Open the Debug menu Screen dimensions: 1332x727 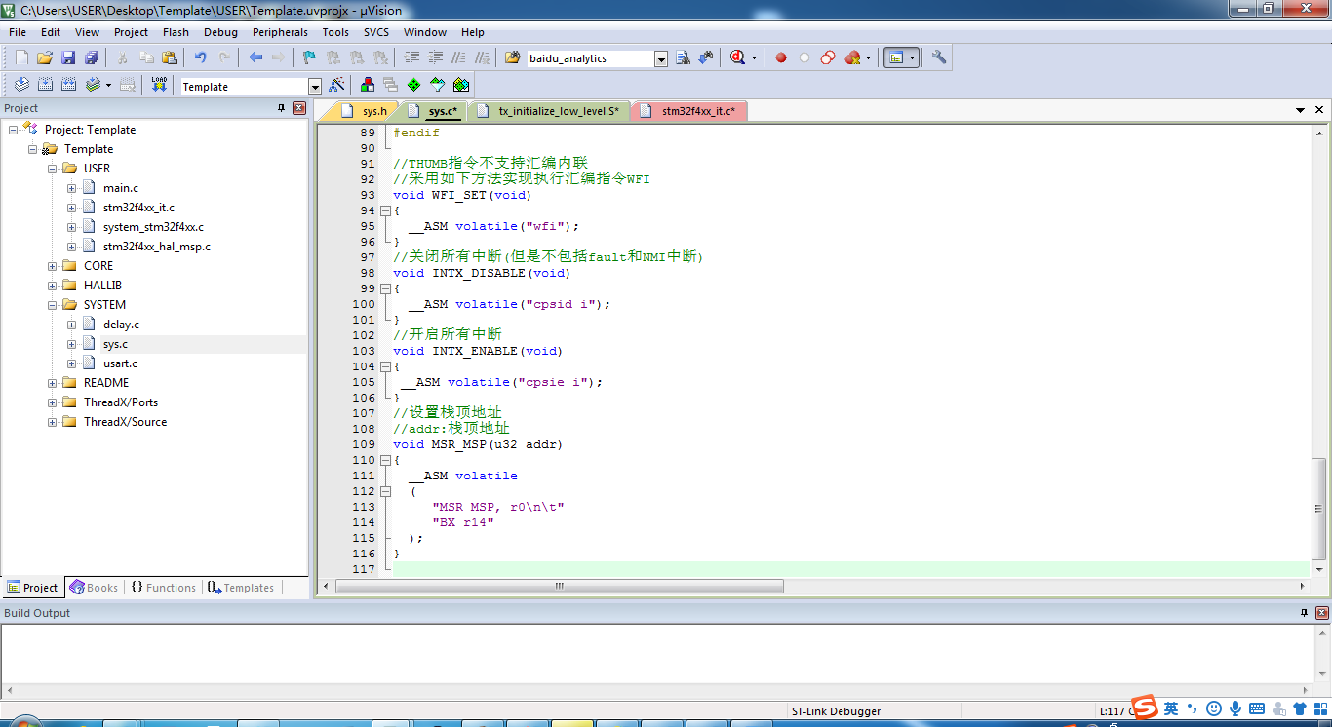coord(220,32)
